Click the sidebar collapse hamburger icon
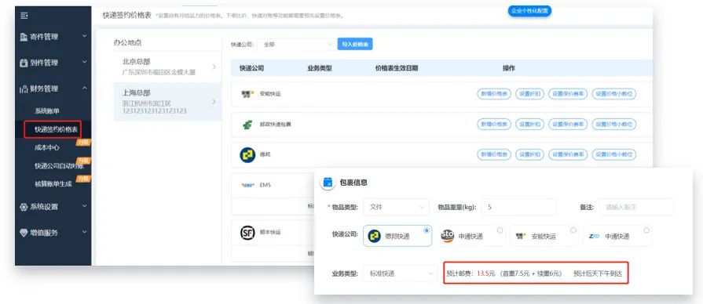Image resolution: width=703 pixels, height=304 pixels. (24, 16)
